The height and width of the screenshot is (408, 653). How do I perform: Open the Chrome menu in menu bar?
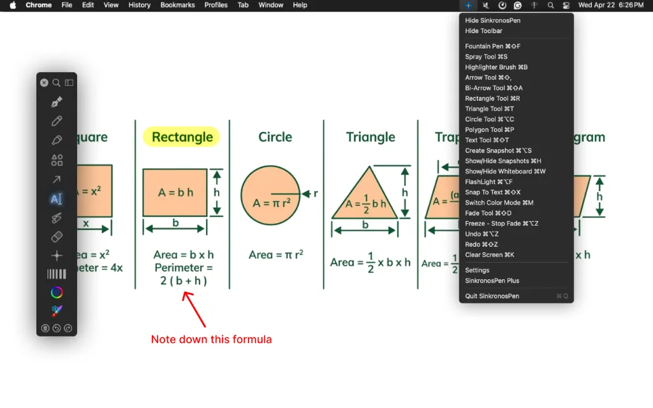tap(38, 5)
